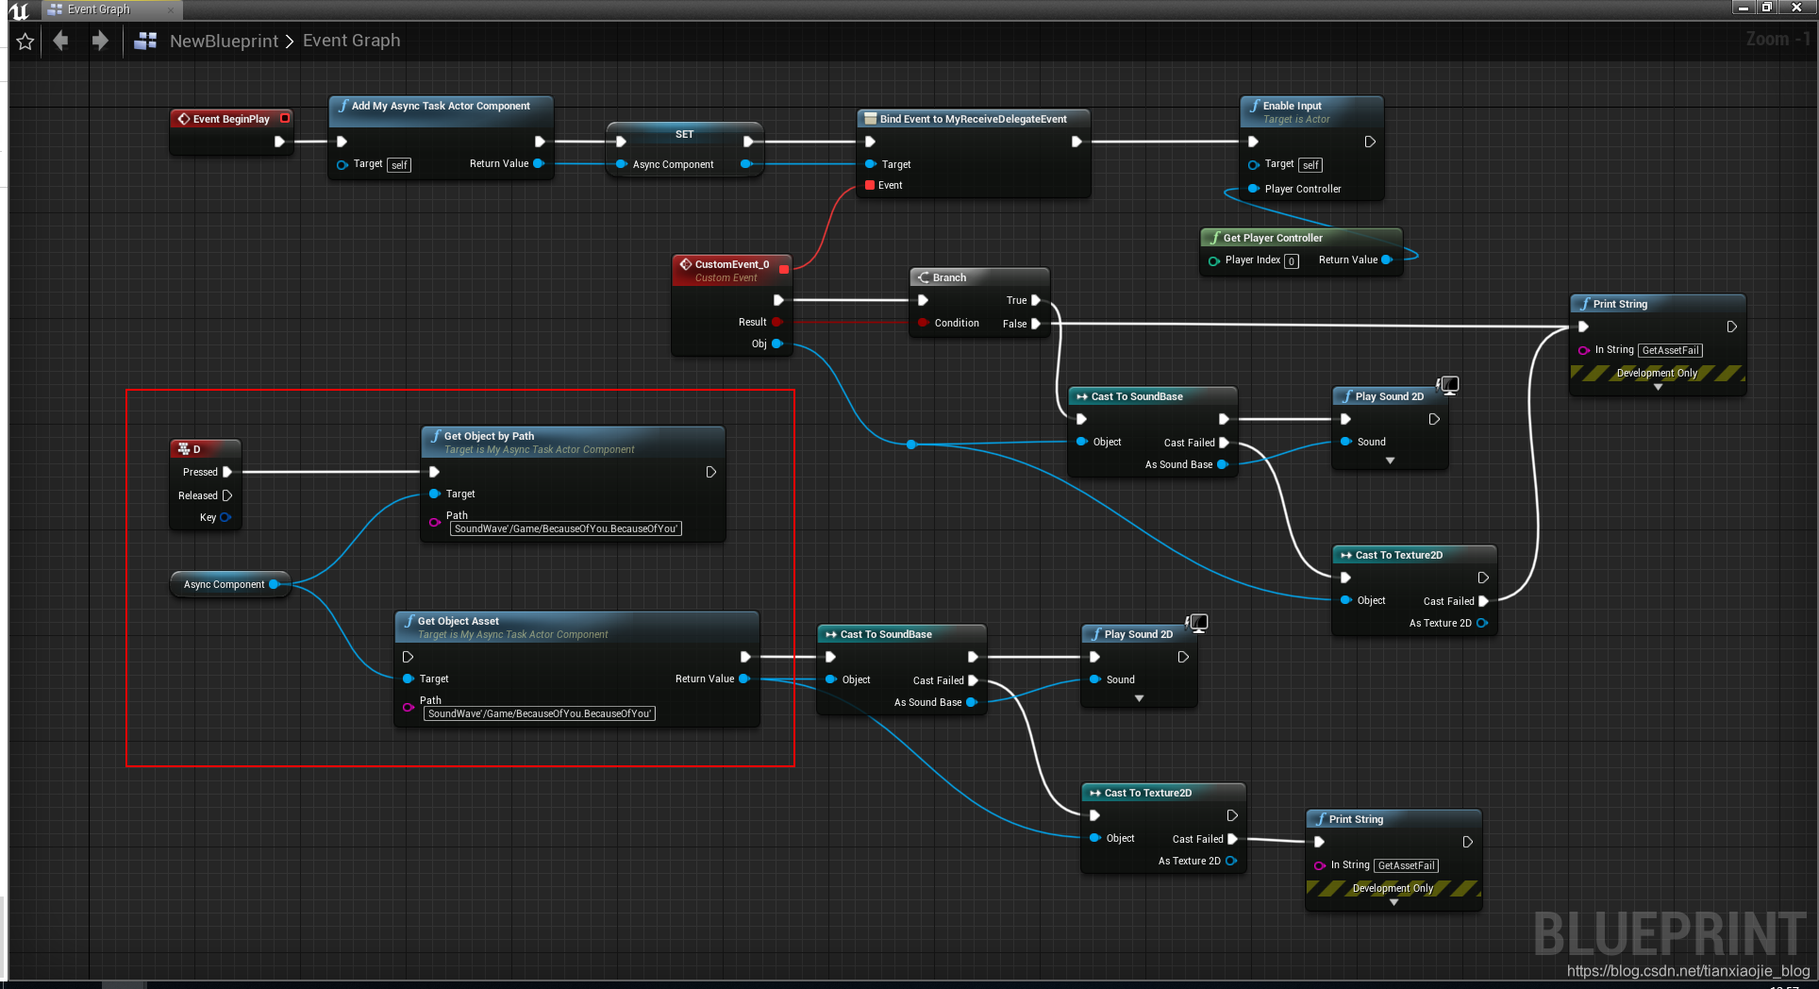Viewport: 1819px width, 989px height.
Task: Select Get Object Asset node title
Action: click(458, 621)
